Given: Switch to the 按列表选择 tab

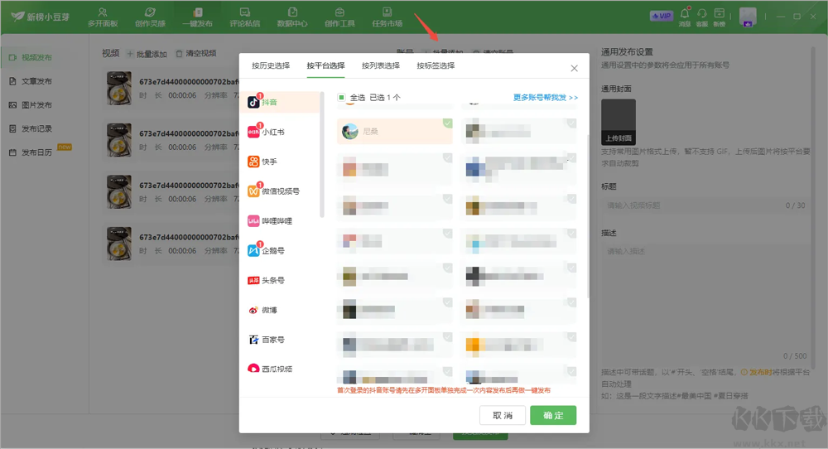Looking at the screenshot, I should (381, 65).
